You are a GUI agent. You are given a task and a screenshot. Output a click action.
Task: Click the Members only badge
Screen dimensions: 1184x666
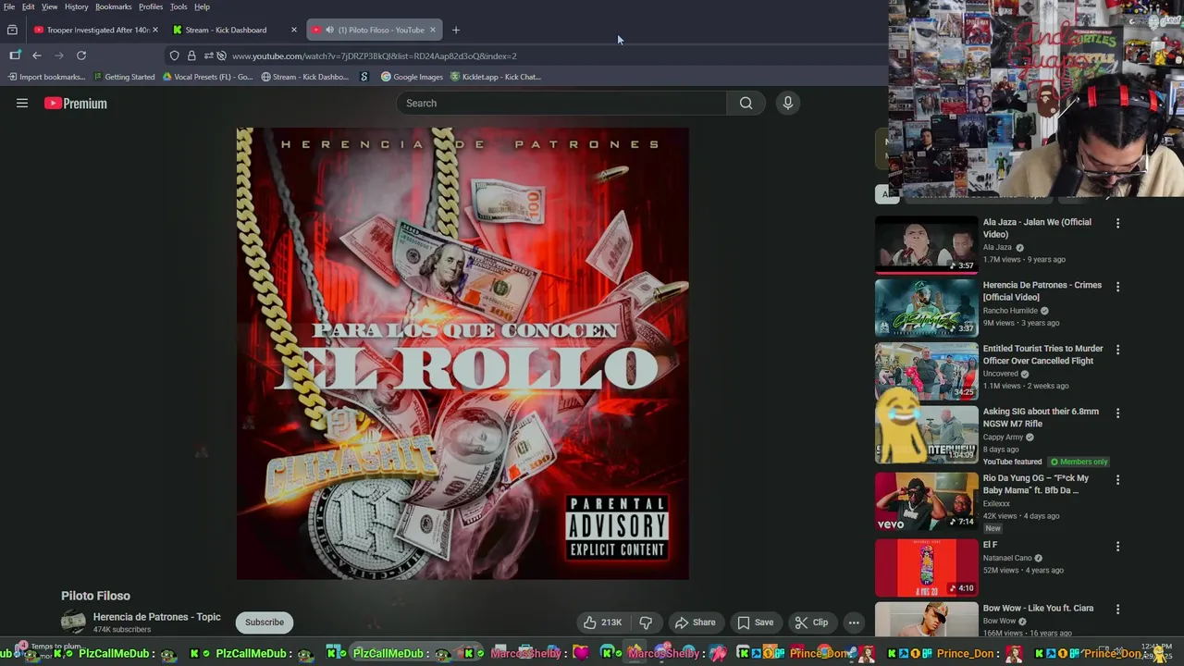pyautogui.click(x=1079, y=462)
